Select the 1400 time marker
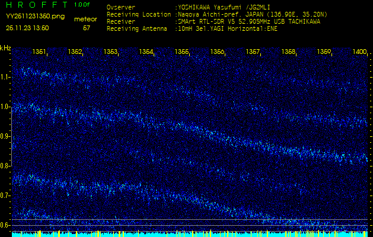 pyautogui.click(x=359, y=52)
